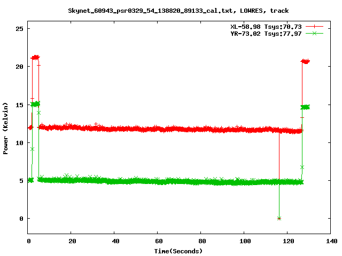The height and width of the screenshot is (256, 342).
Task: Click the x-axis tick label 40
Action: [x=115, y=241]
